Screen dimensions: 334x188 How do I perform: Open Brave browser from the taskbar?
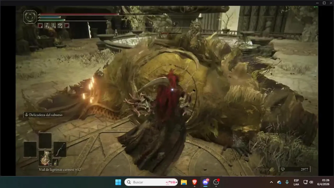coord(195,182)
